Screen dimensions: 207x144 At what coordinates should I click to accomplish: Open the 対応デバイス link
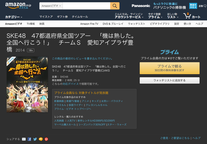click(x=71, y=84)
